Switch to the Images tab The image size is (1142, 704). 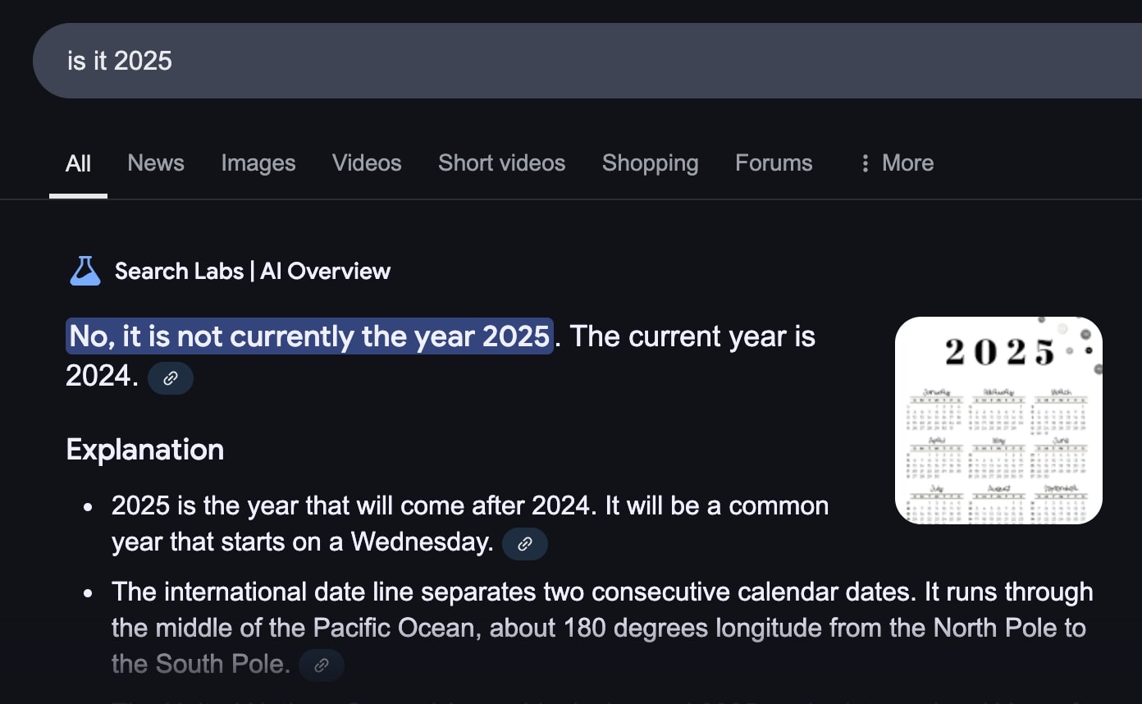point(258,163)
